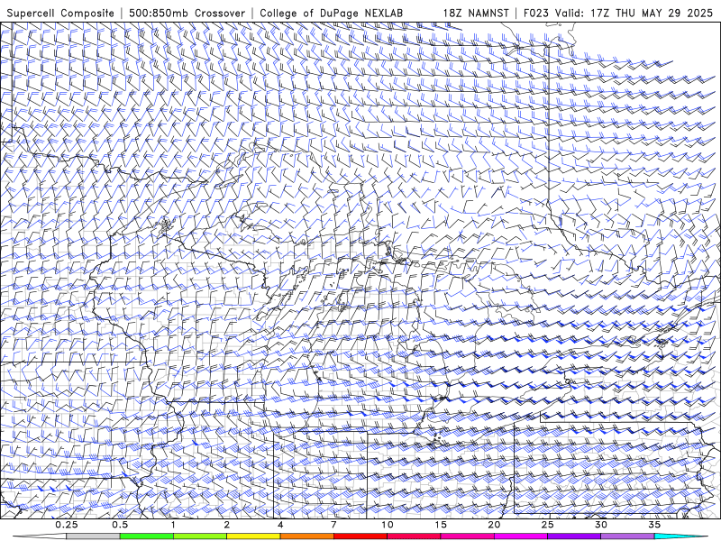Select the yellow-green 1–2 legend segment

click(x=200, y=536)
